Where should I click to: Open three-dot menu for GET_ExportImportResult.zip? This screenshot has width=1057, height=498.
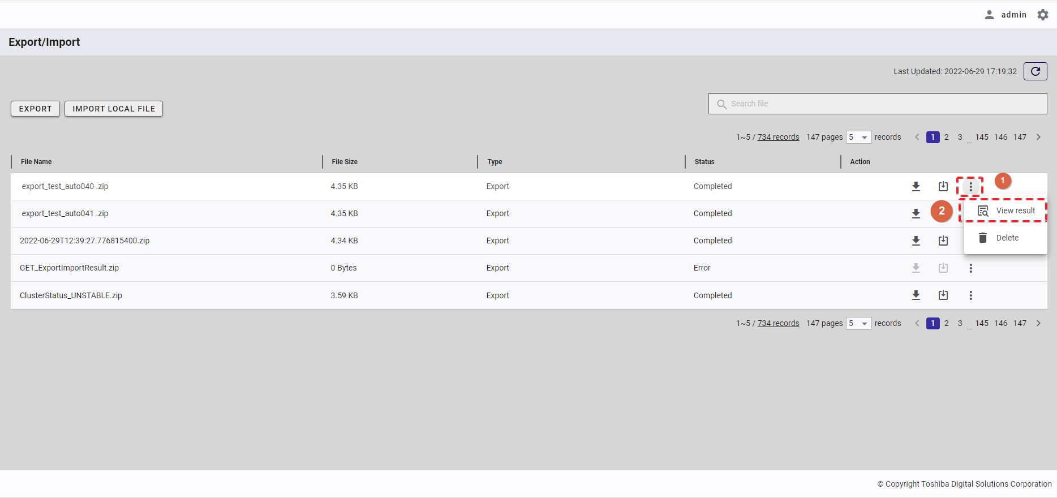pos(970,268)
